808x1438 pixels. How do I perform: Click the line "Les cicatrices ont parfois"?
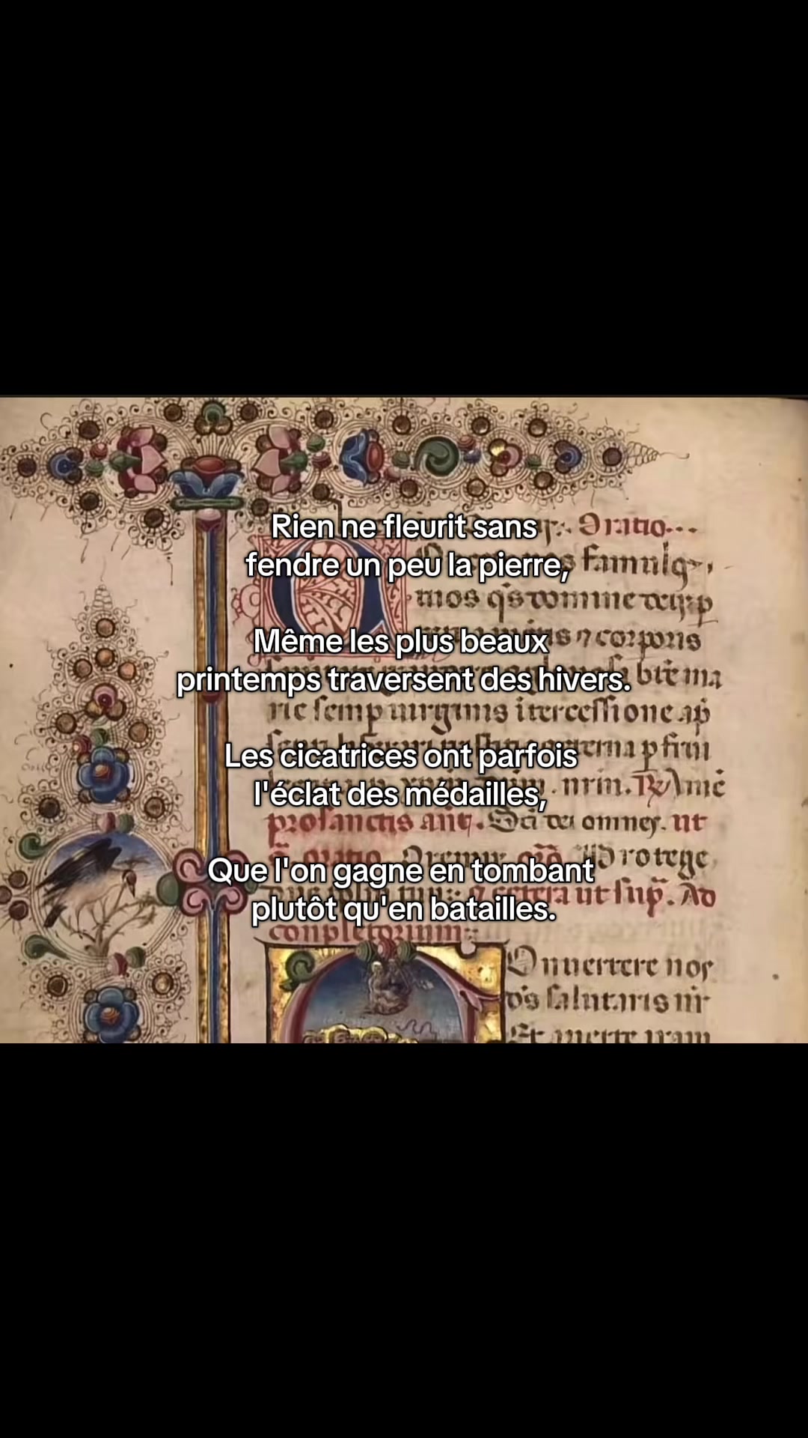pos(401,756)
